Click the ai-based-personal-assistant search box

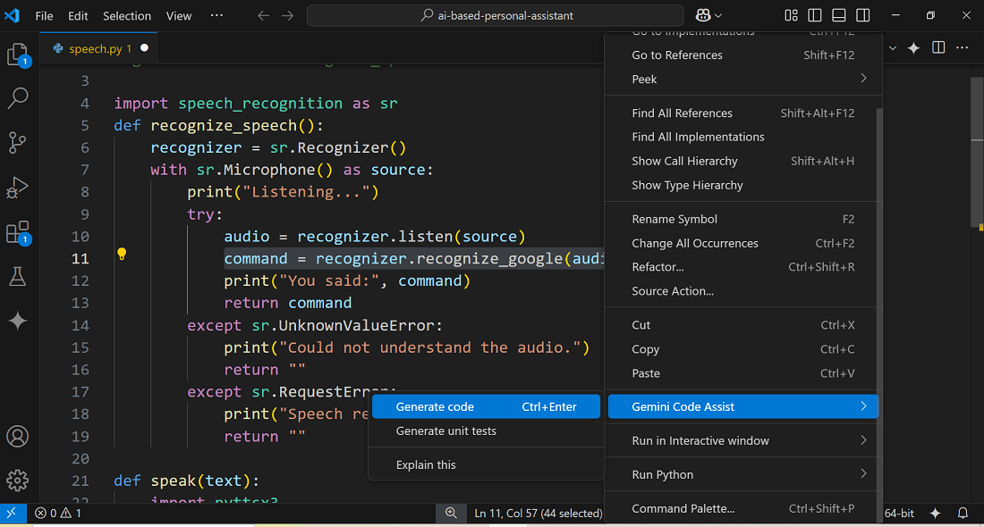click(496, 16)
